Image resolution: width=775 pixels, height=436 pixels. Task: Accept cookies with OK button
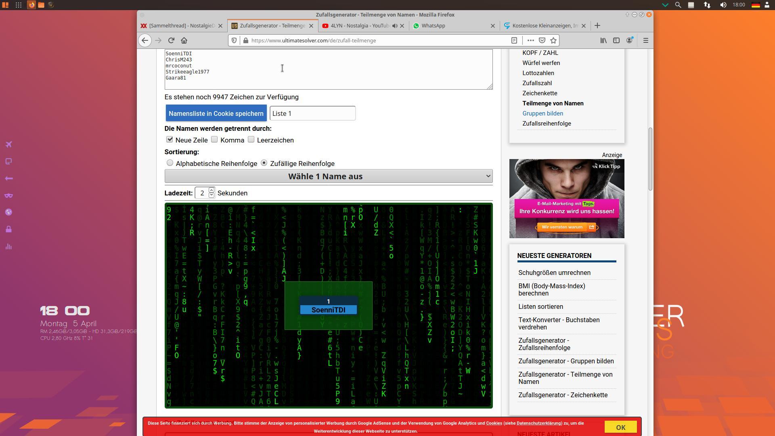coord(620,427)
